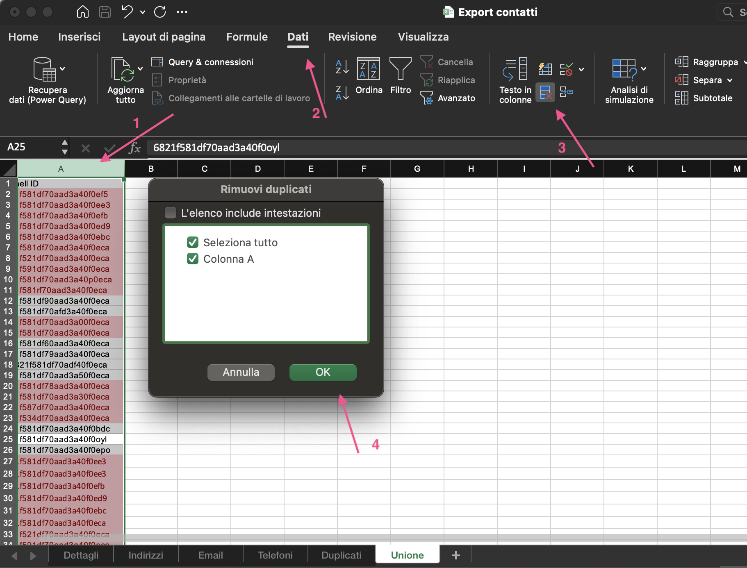Click the Aggiorna tutto icon
The height and width of the screenshot is (568, 747).
coord(123,69)
